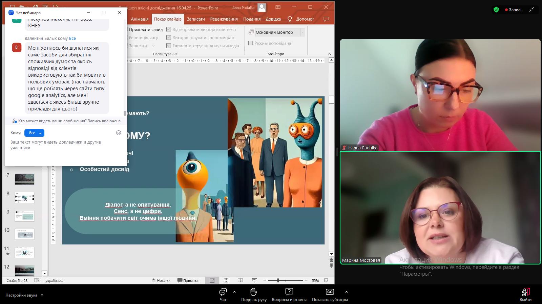Collapse the PowerPoint ribbon

pos(330,54)
